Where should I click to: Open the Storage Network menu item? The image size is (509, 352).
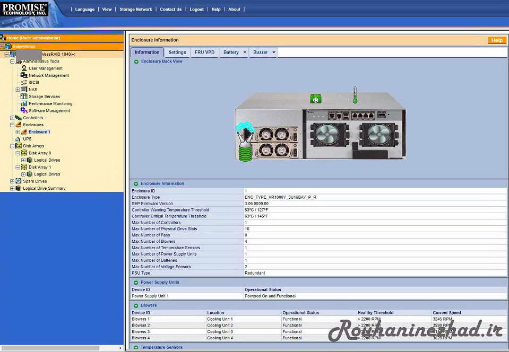click(135, 9)
